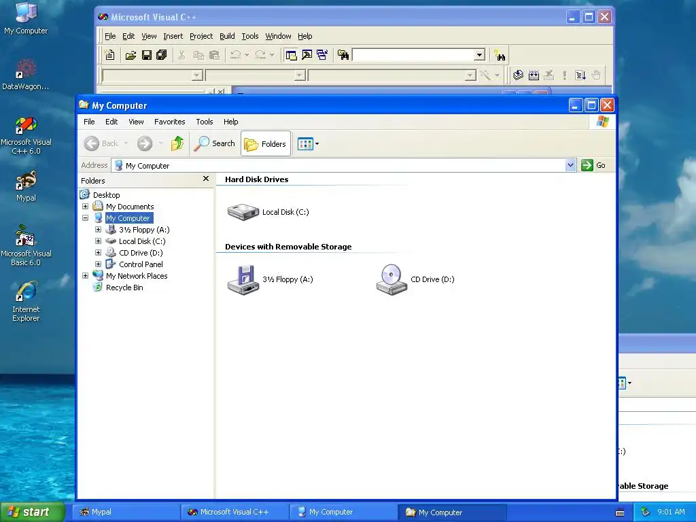This screenshot has width=696, height=522.
Task: Click Internet Explorer desktop shortcut
Action: 26,302
